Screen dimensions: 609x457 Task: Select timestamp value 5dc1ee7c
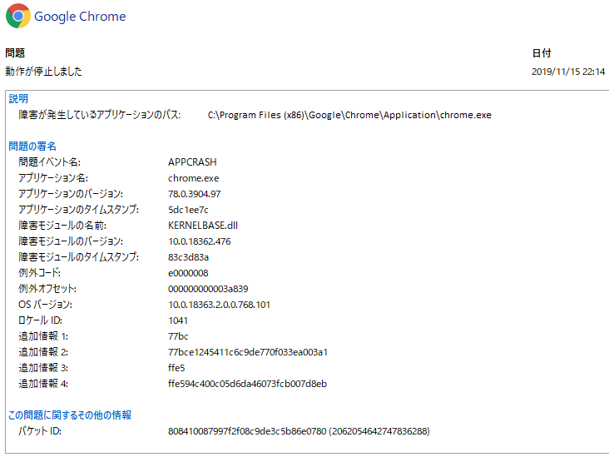pyautogui.click(x=188, y=210)
